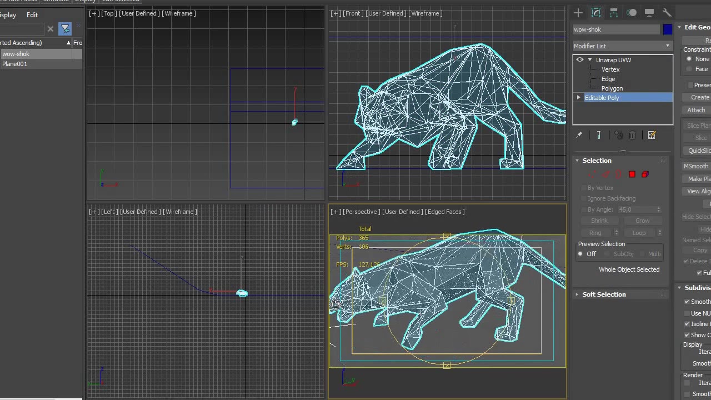Click the Loop selection button

(639, 233)
